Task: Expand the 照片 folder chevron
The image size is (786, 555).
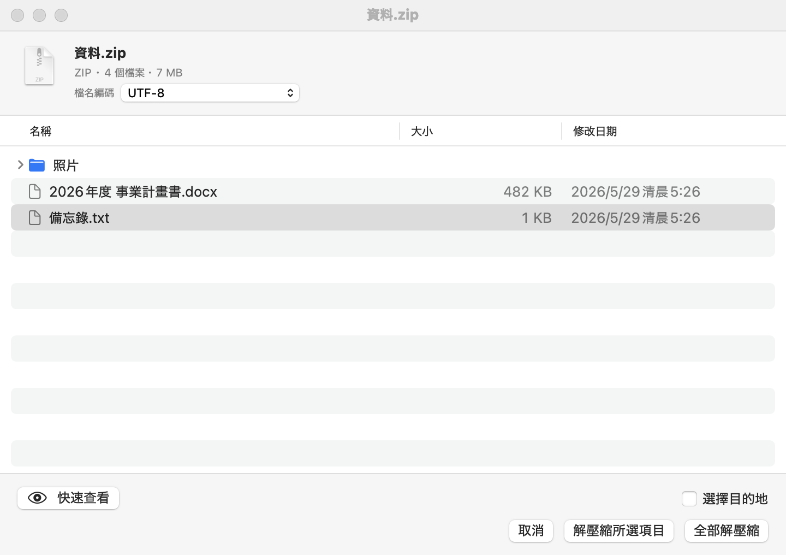Action: [x=20, y=165]
